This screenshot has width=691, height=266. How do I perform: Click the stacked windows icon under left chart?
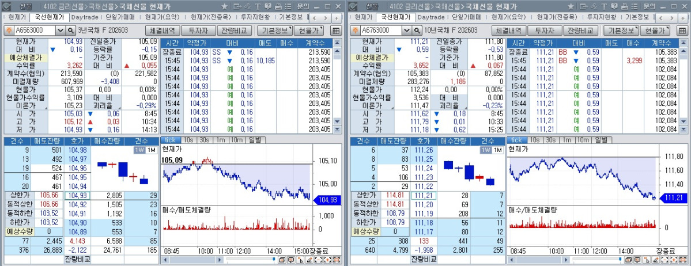(x=282, y=260)
